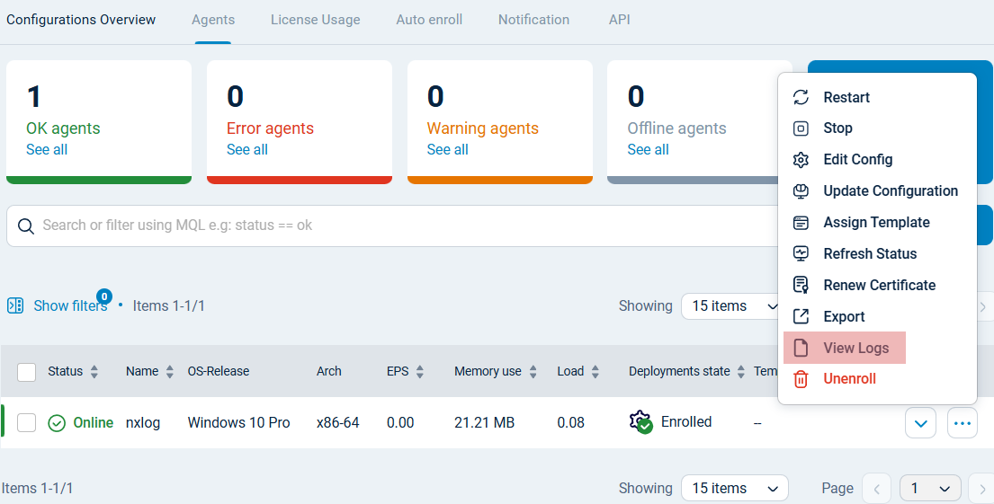Screen dimensions: 994x504
Task: Click the Restart icon in context menu
Action: pos(801,97)
